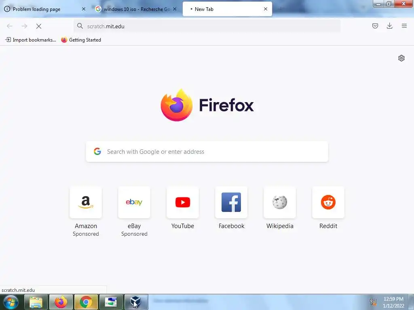
Task: Open the Save to Pocket icon
Action: (x=375, y=26)
